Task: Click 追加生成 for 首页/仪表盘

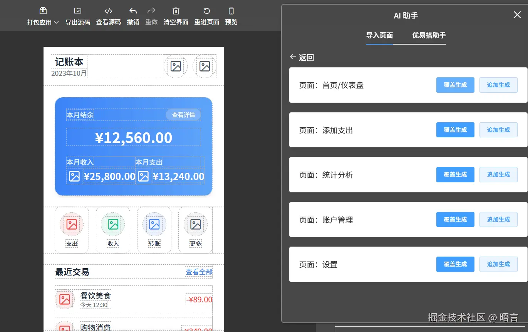Action: (x=498, y=85)
